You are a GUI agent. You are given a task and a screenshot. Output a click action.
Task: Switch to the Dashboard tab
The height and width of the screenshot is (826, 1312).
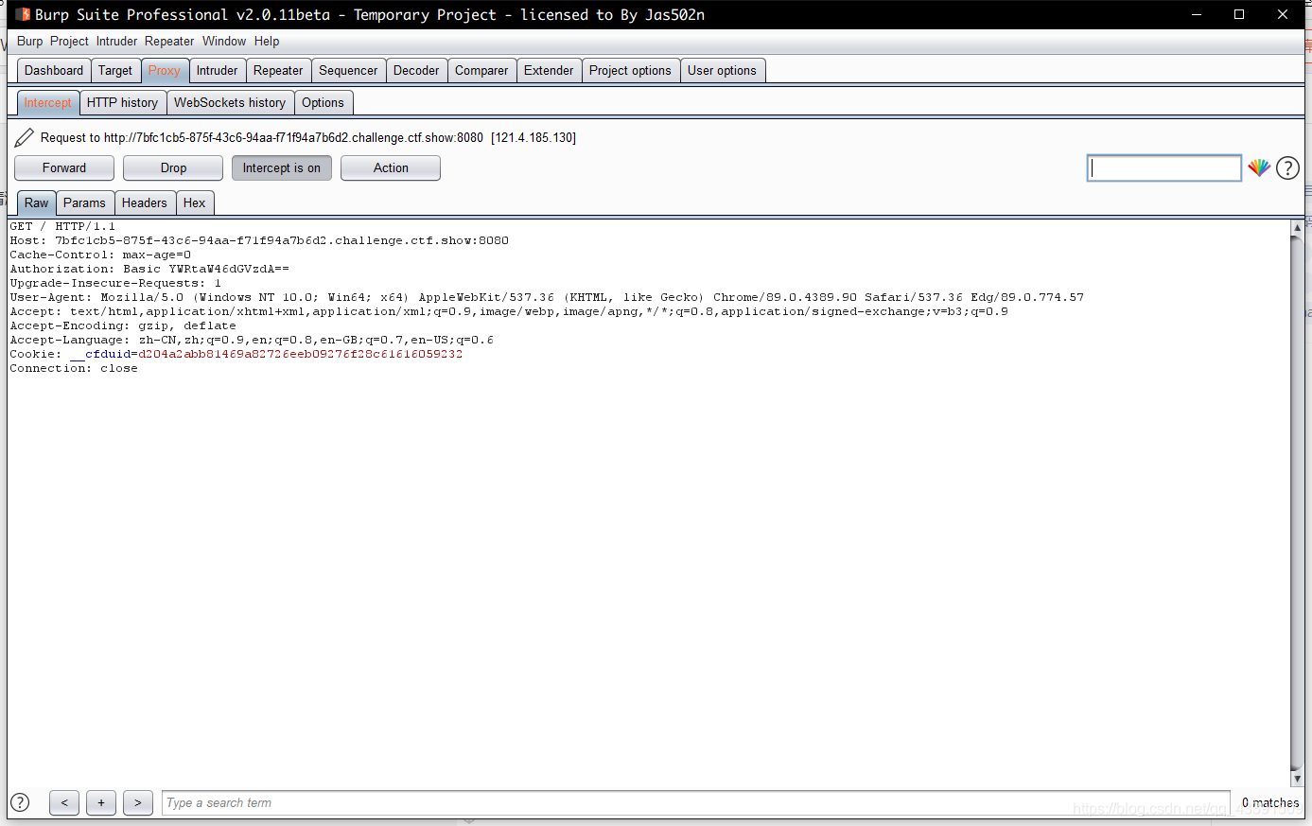[54, 70]
